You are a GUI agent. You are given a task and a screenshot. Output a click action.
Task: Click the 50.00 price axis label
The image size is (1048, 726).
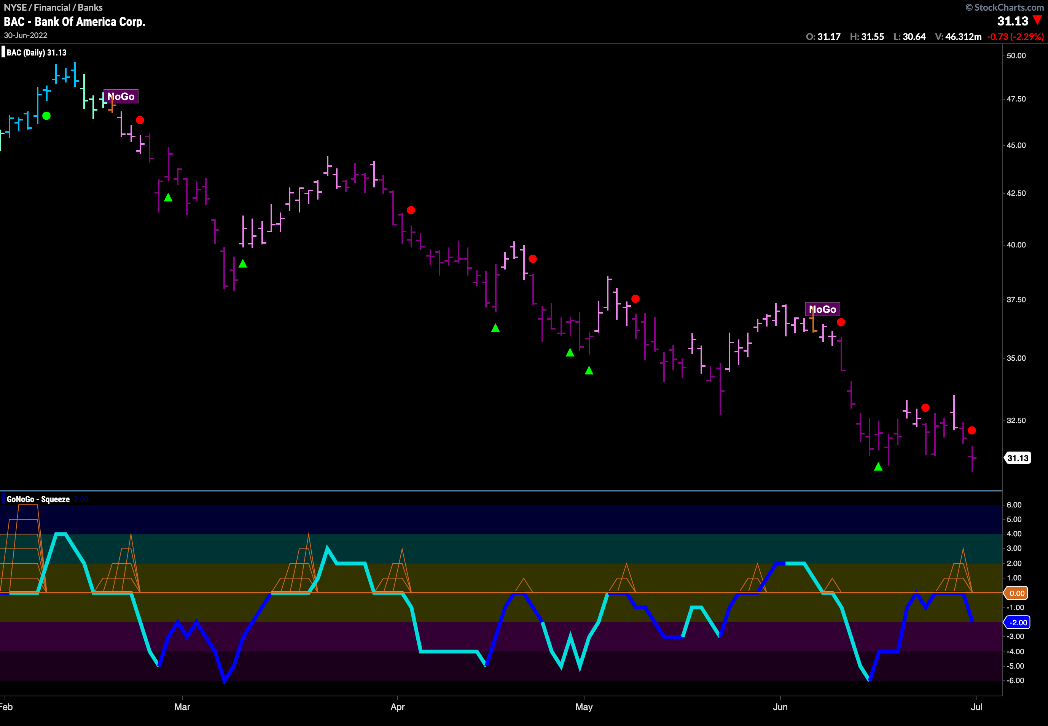(x=1016, y=55)
